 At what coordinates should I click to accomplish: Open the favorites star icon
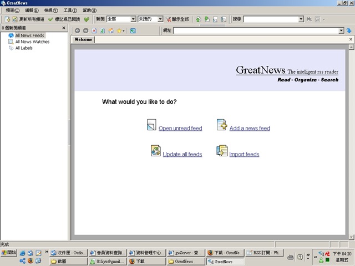119,30
